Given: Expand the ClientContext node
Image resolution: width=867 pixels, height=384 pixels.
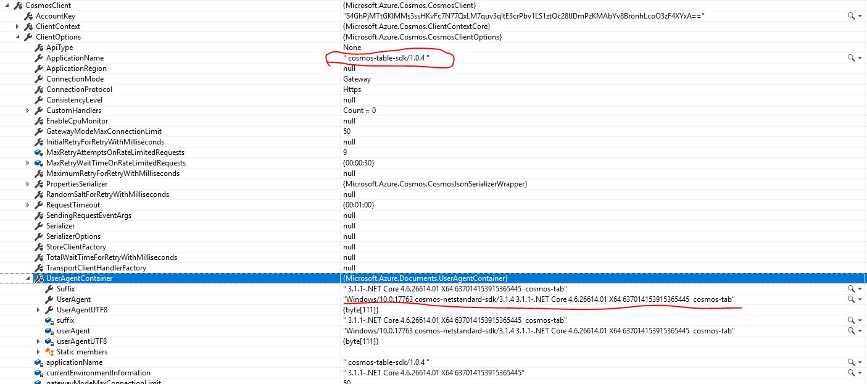Looking at the screenshot, I should pyautogui.click(x=16, y=26).
